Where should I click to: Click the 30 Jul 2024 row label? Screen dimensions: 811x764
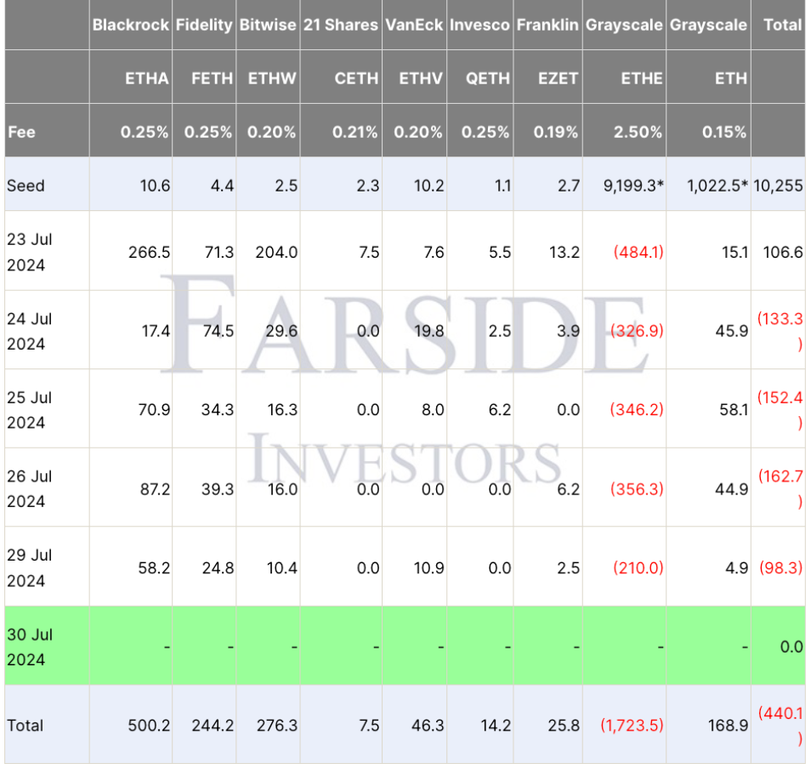pos(30,647)
